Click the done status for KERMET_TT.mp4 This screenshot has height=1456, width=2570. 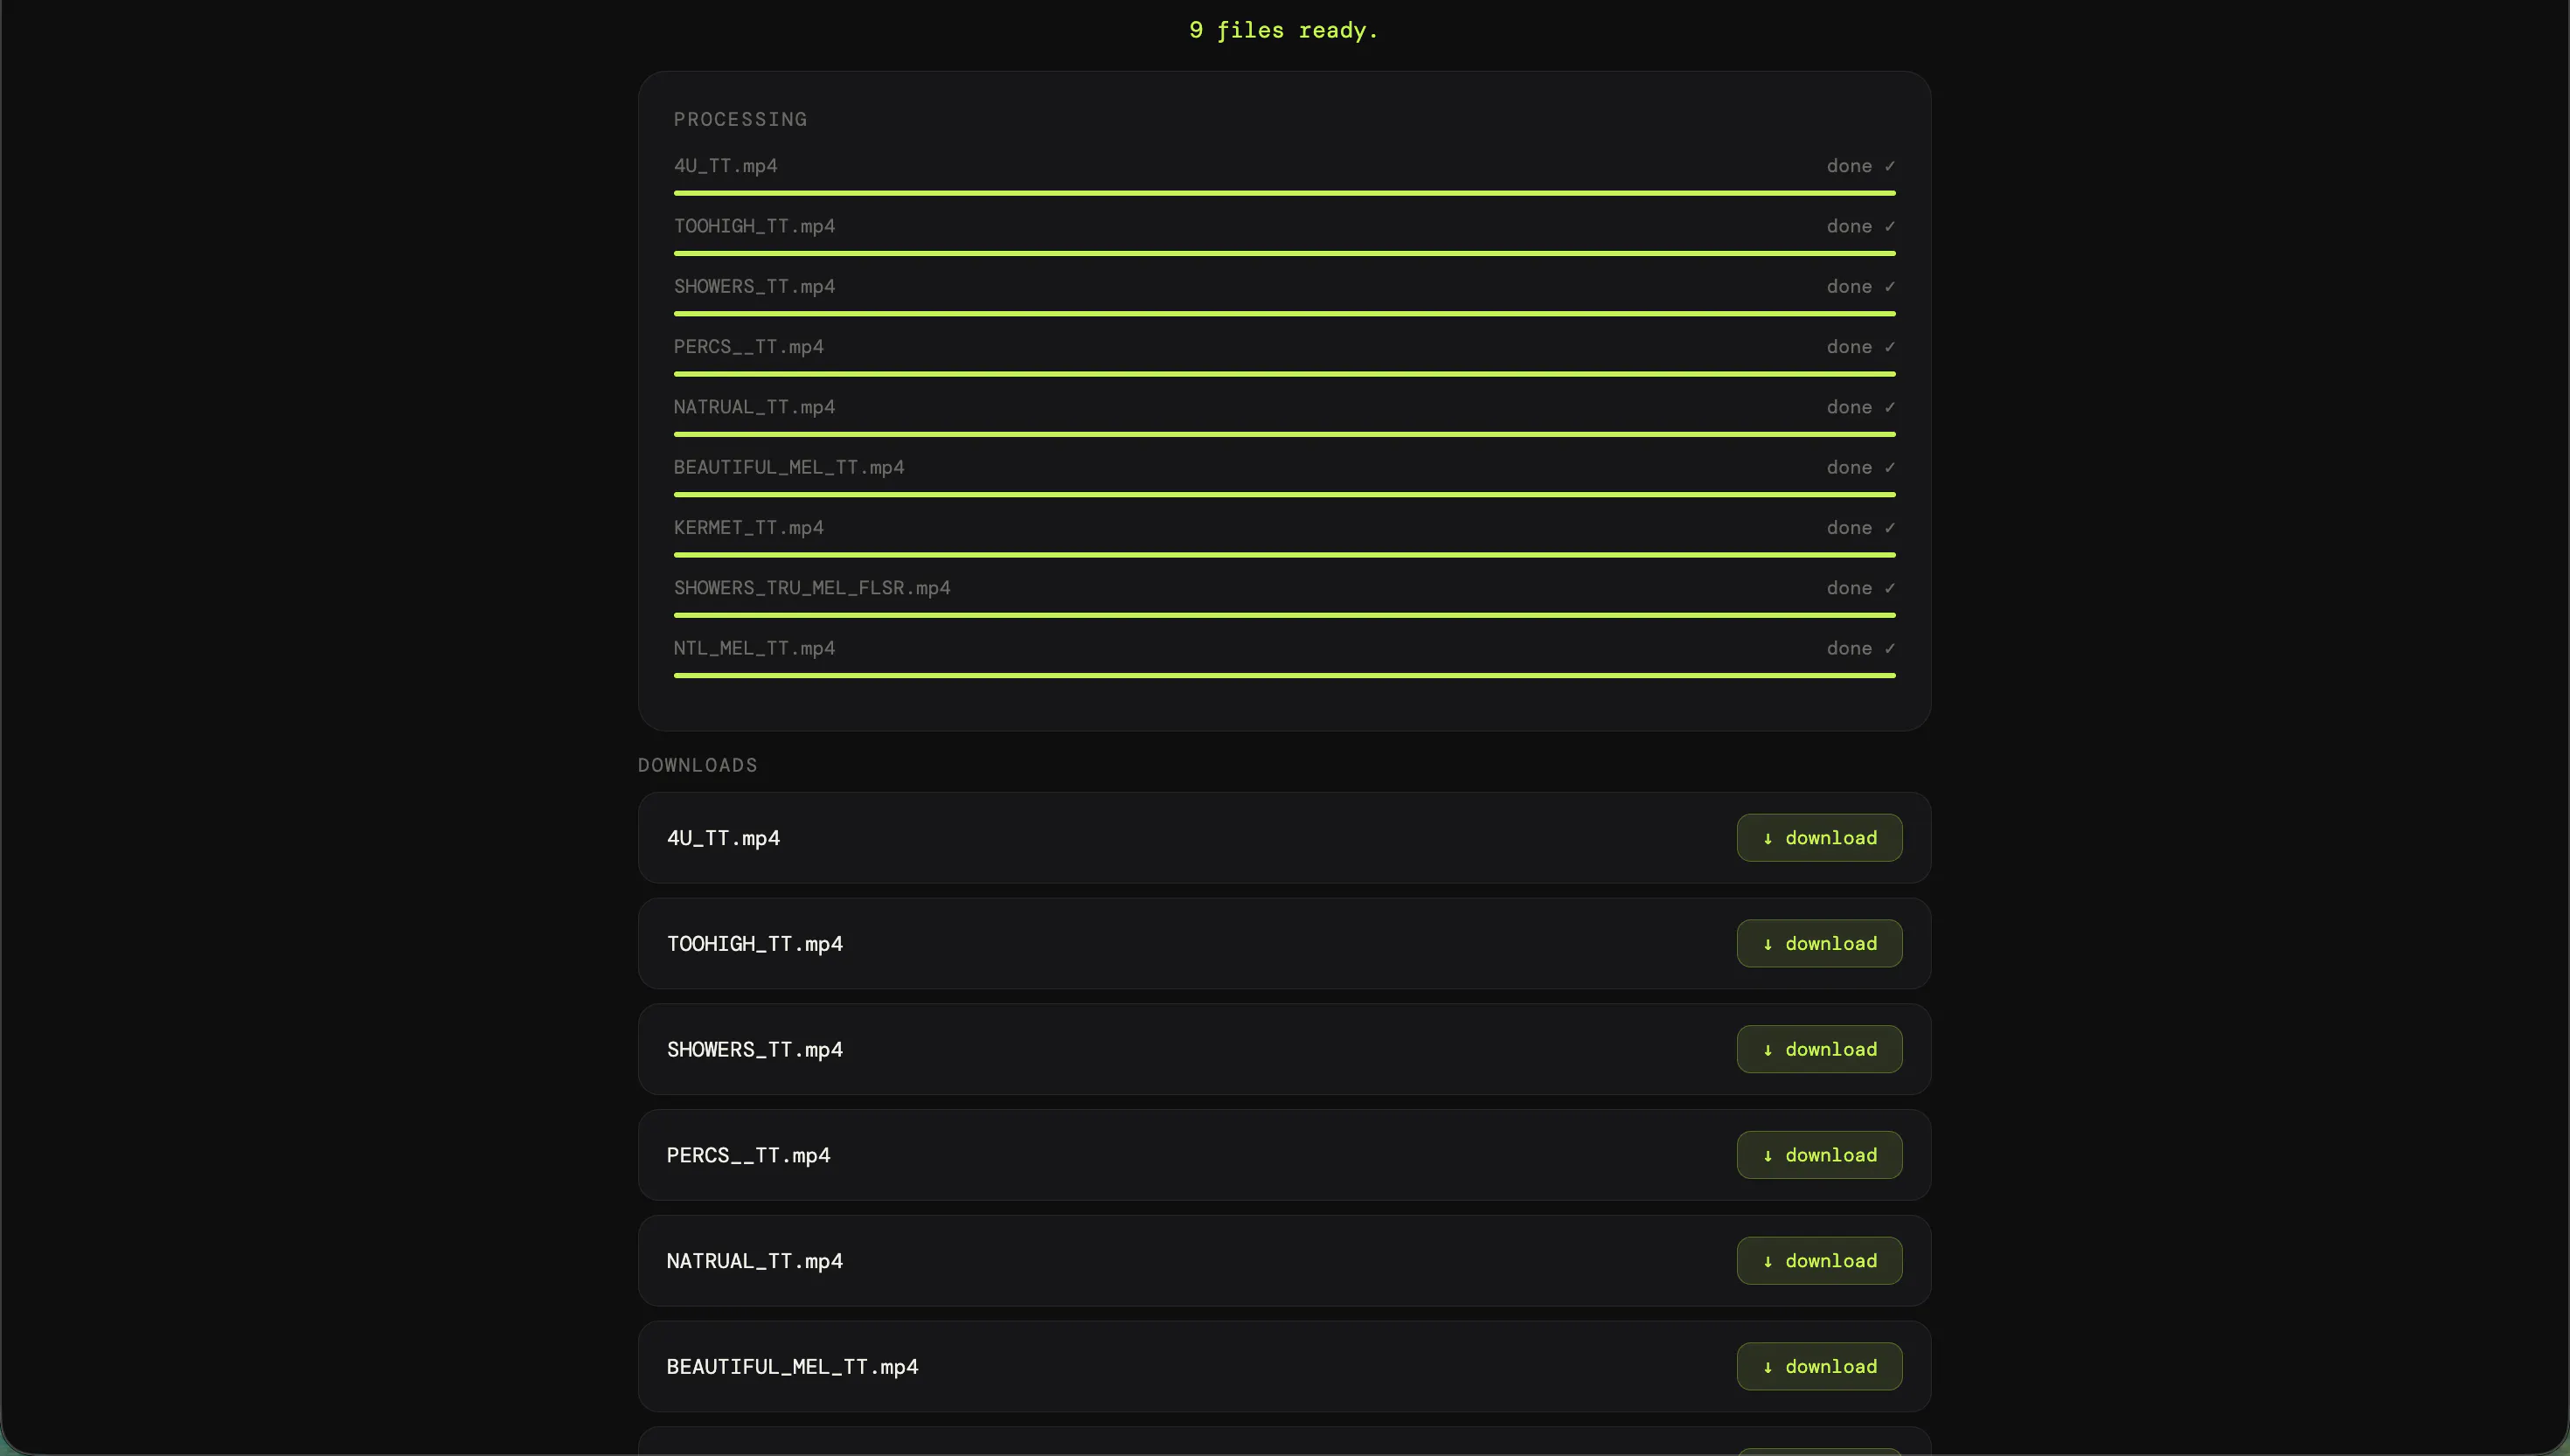1860,527
